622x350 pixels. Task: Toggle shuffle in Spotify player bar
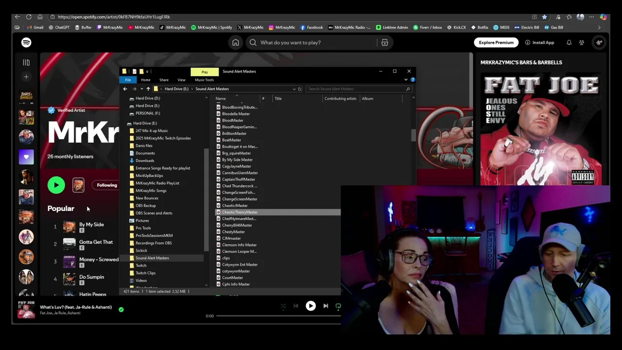tap(283, 306)
